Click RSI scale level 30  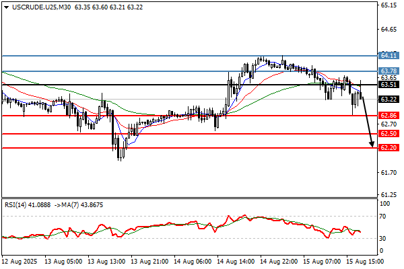pos(383,239)
